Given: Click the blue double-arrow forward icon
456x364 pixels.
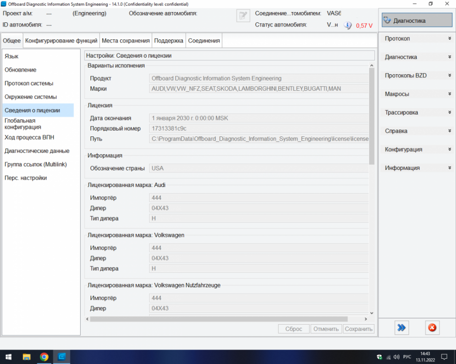Looking at the screenshot, I should coord(402,328).
